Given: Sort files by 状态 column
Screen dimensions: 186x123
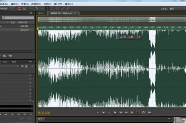Looking at the screenshot, I should click(x=12, y=23).
